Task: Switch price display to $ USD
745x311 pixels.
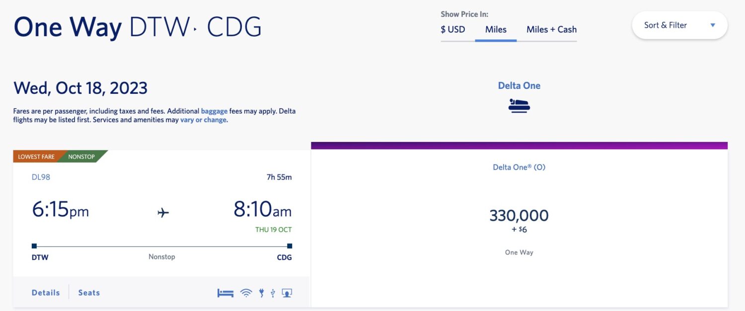Action: pos(452,29)
